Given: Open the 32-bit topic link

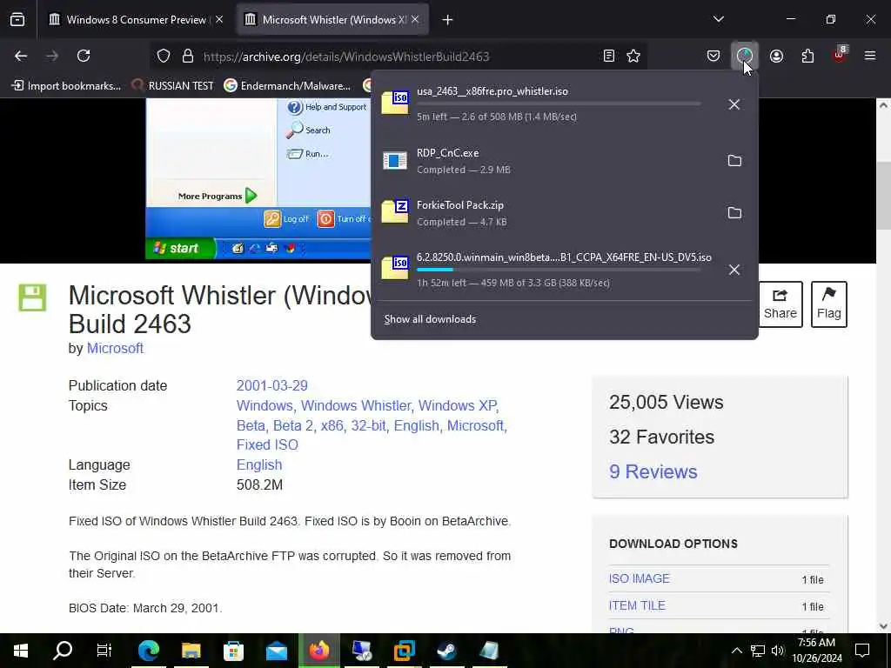Looking at the screenshot, I should pyautogui.click(x=368, y=425).
